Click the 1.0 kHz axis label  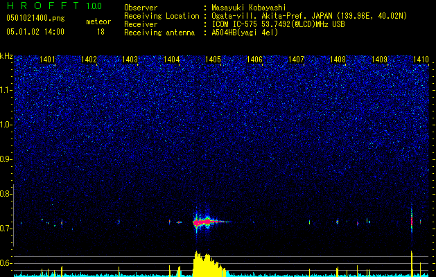6,125
